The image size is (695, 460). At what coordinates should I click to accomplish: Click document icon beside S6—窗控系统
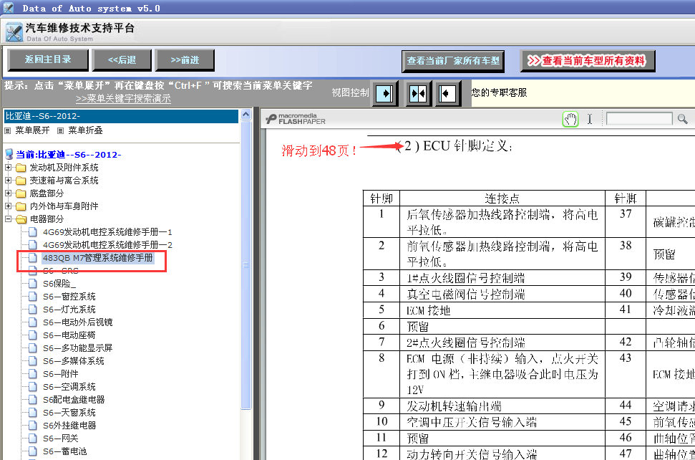tap(32, 297)
